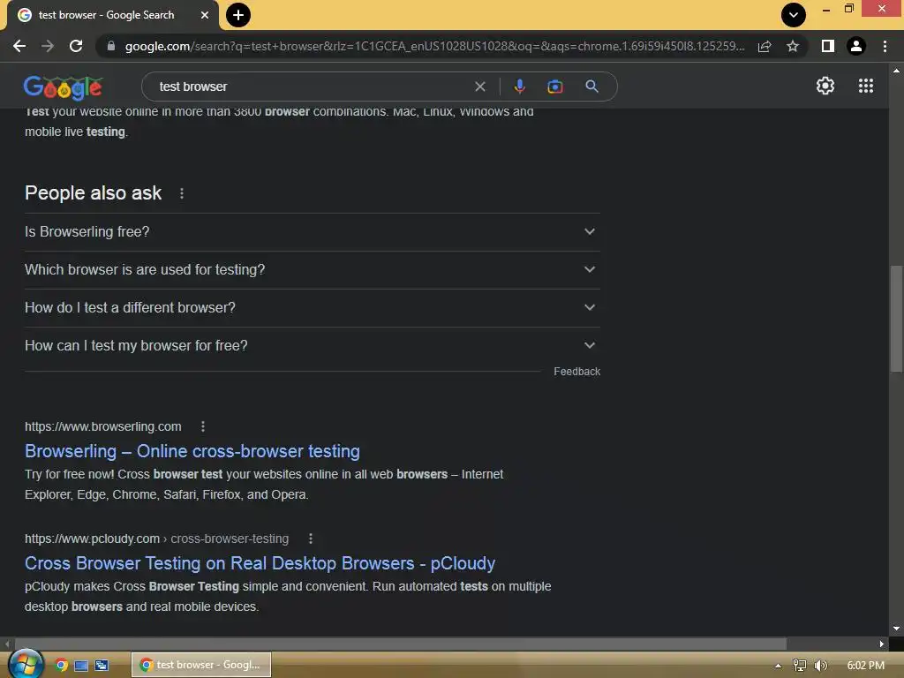Open the tab search dropdown arrow
The image size is (904, 678).
coord(794,15)
